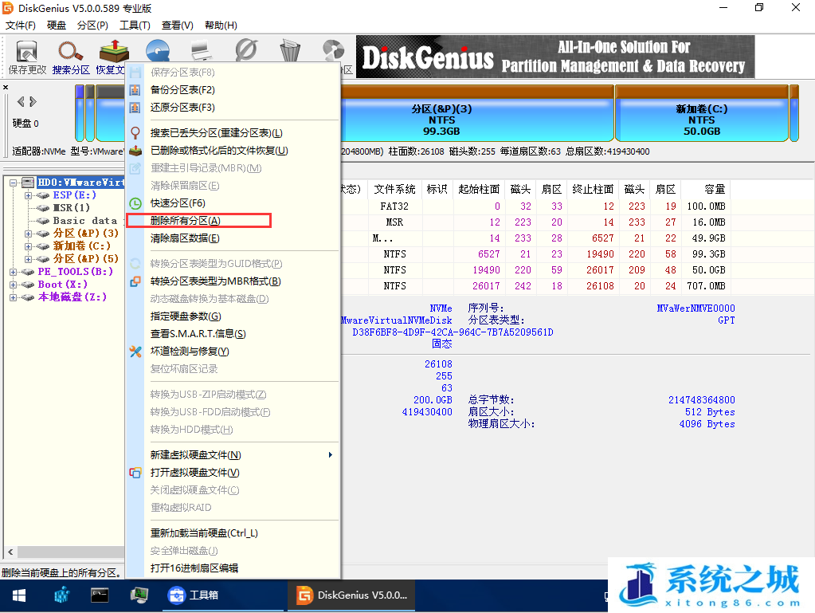
Task: Click the restore partition table (F3) menu icon
Action: (135, 108)
